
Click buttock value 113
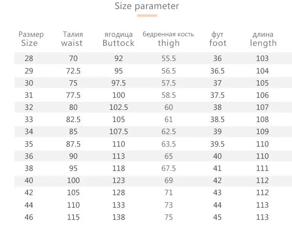[118, 156]
